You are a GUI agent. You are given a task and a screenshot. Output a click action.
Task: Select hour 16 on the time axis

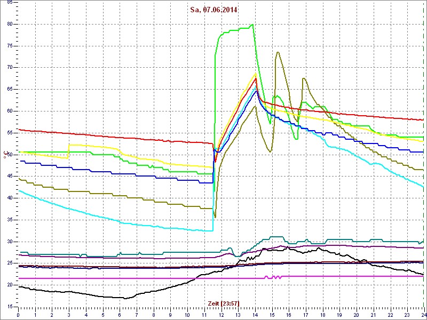(289, 315)
